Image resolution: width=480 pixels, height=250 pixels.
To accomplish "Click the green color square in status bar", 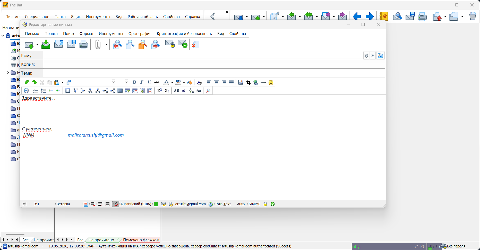I will pos(156,204).
